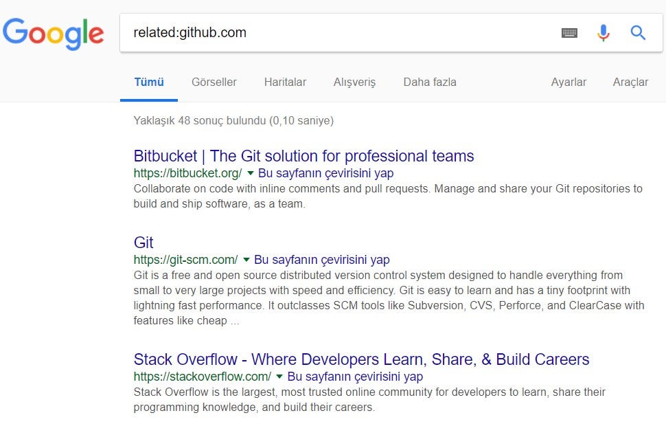Open the Ayarlar settings menu
The width and height of the screenshot is (666, 424).
point(569,82)
